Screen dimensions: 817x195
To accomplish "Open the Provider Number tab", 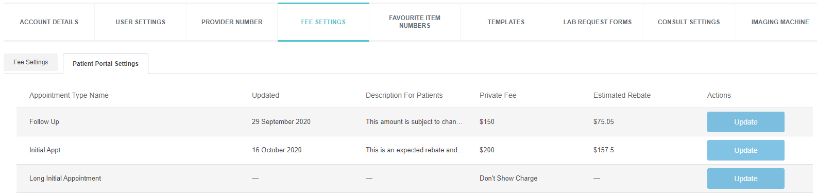I will tap(232, 22).
